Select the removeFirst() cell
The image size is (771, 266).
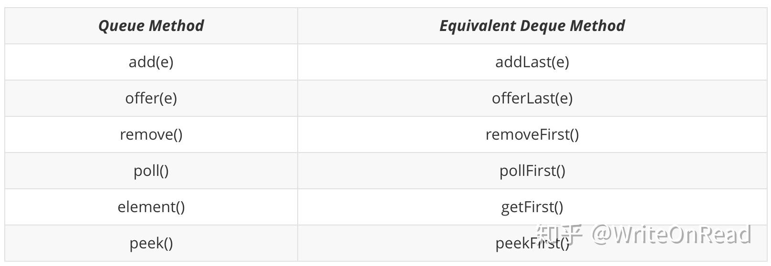[x=532, y=134]
